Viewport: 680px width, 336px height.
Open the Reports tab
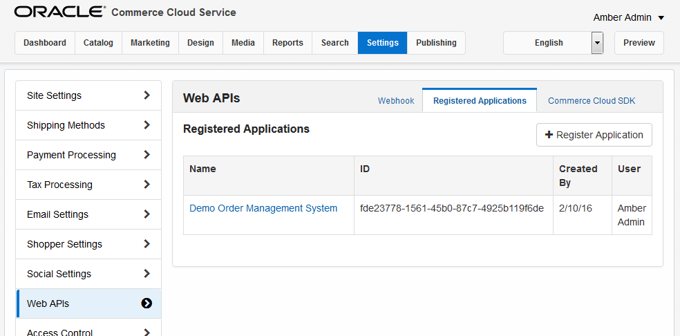[287, 43]
